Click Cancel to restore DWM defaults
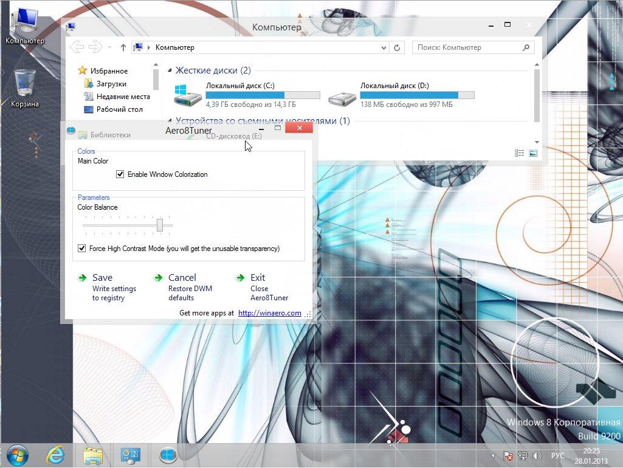This screenshot has height=468, width=623. 182,278
